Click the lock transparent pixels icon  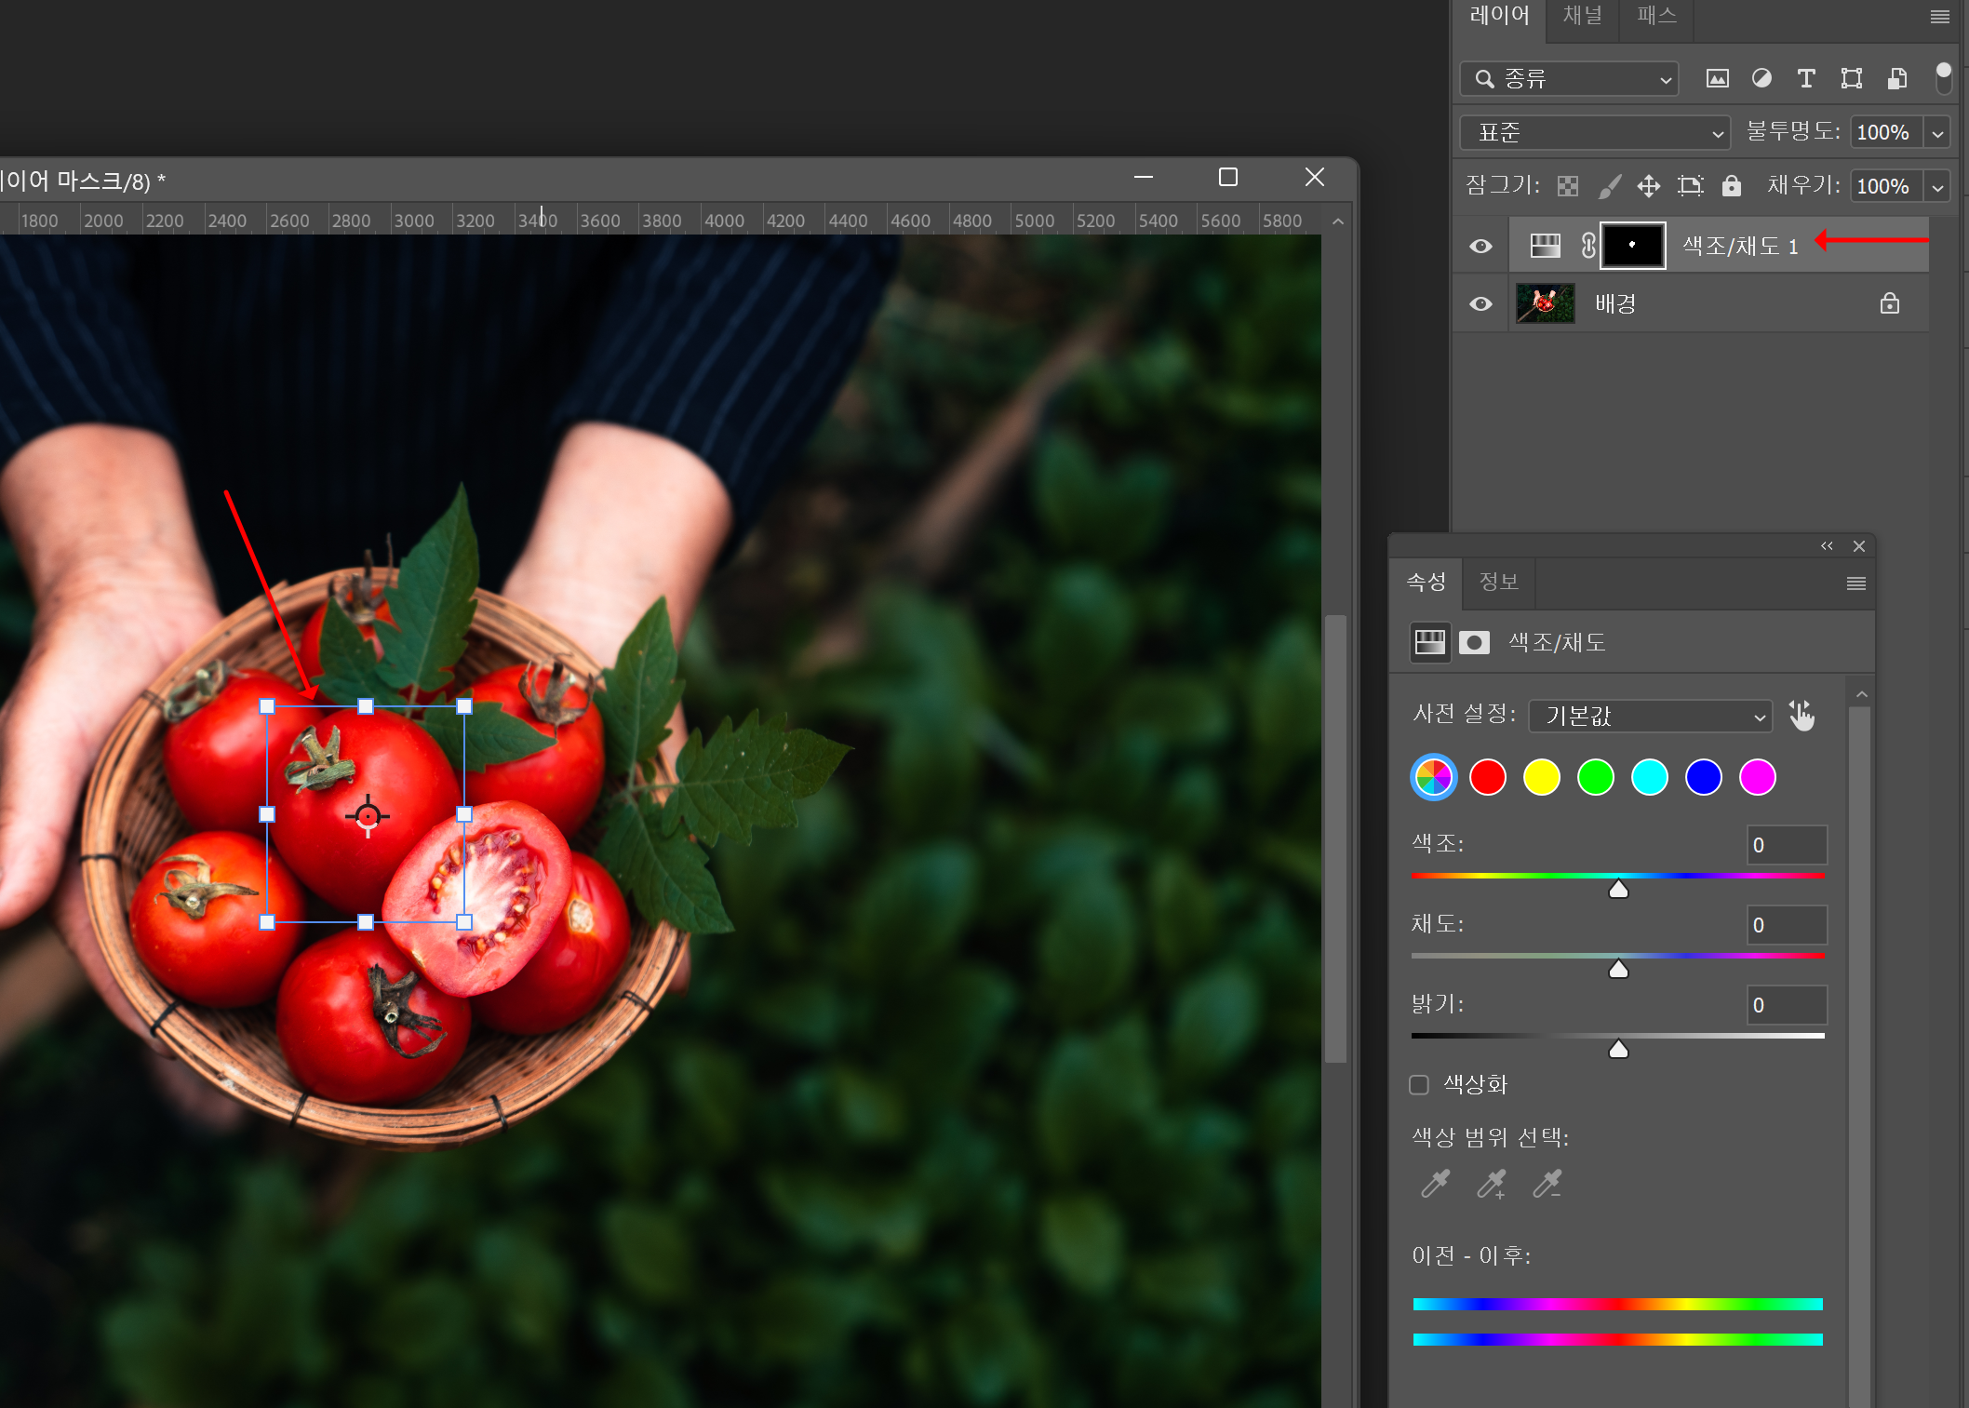coord(1568,186)
